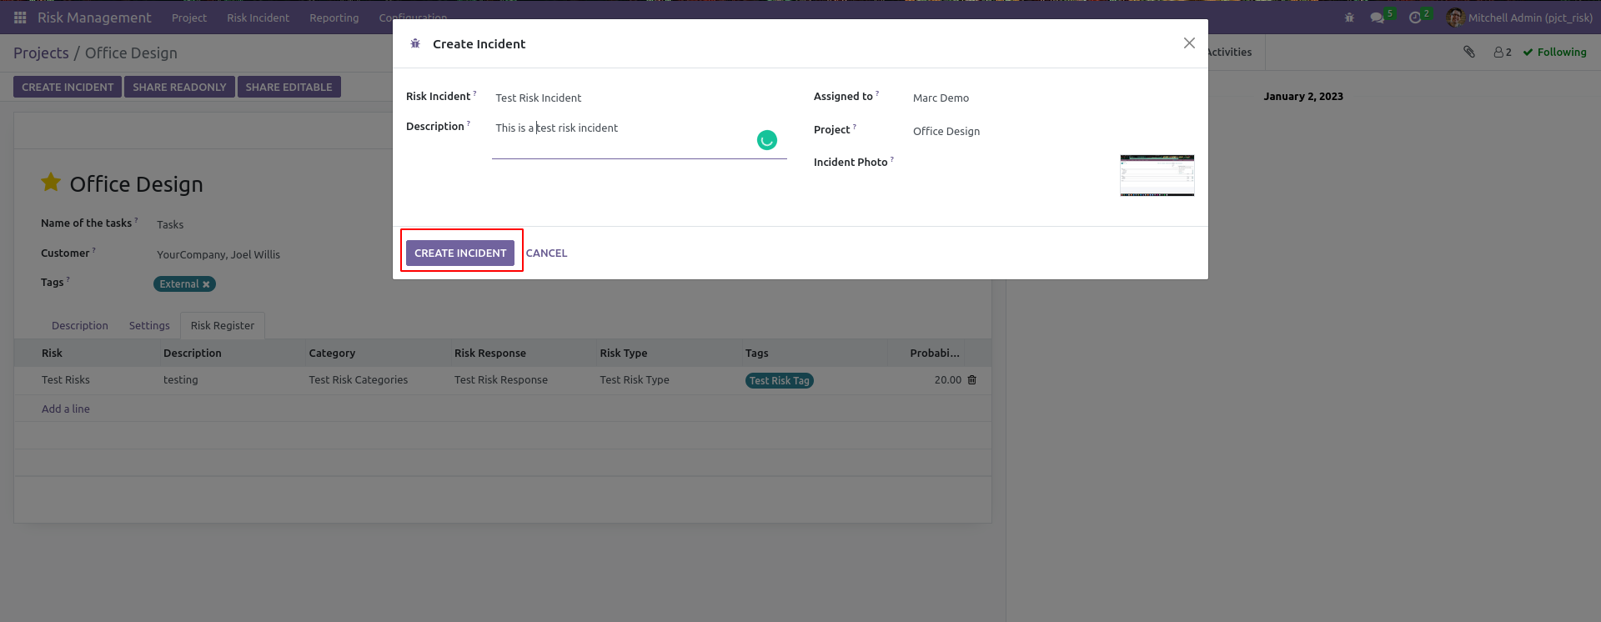The width and height of the screenshot is (1601, 622).
Task: Click the followers count person icon
Action: pyautogui.click(x=1502, y=52)
